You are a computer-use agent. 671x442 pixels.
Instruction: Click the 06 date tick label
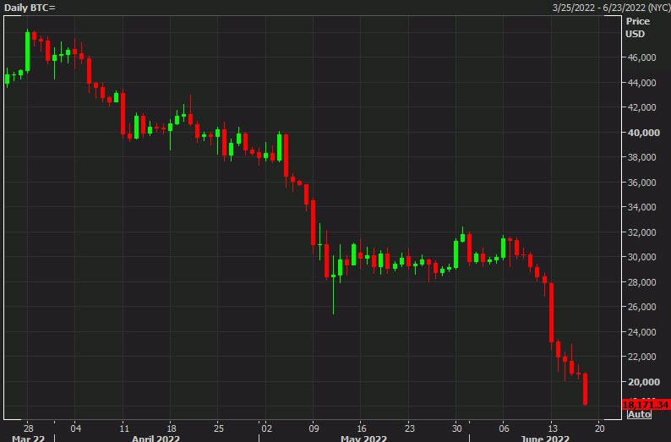tap(505, 428)
